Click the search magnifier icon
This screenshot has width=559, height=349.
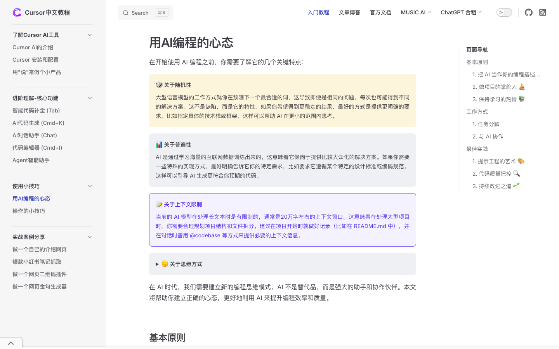126,13
